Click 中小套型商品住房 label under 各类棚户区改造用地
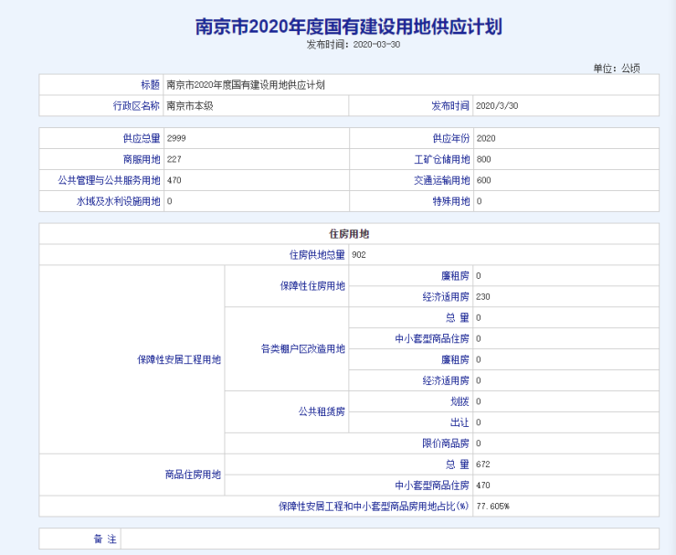This screenshot has width=676, height=555. pos(432,338)
